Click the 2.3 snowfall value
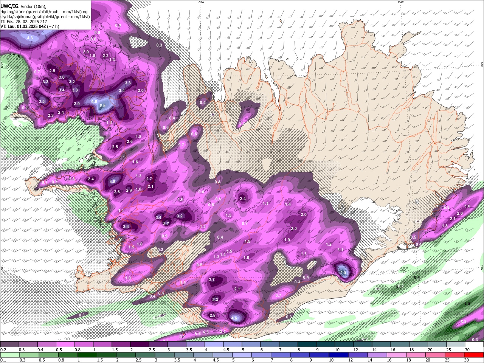The height and width of the screenshot is (363, 484). tap(51, 115)
